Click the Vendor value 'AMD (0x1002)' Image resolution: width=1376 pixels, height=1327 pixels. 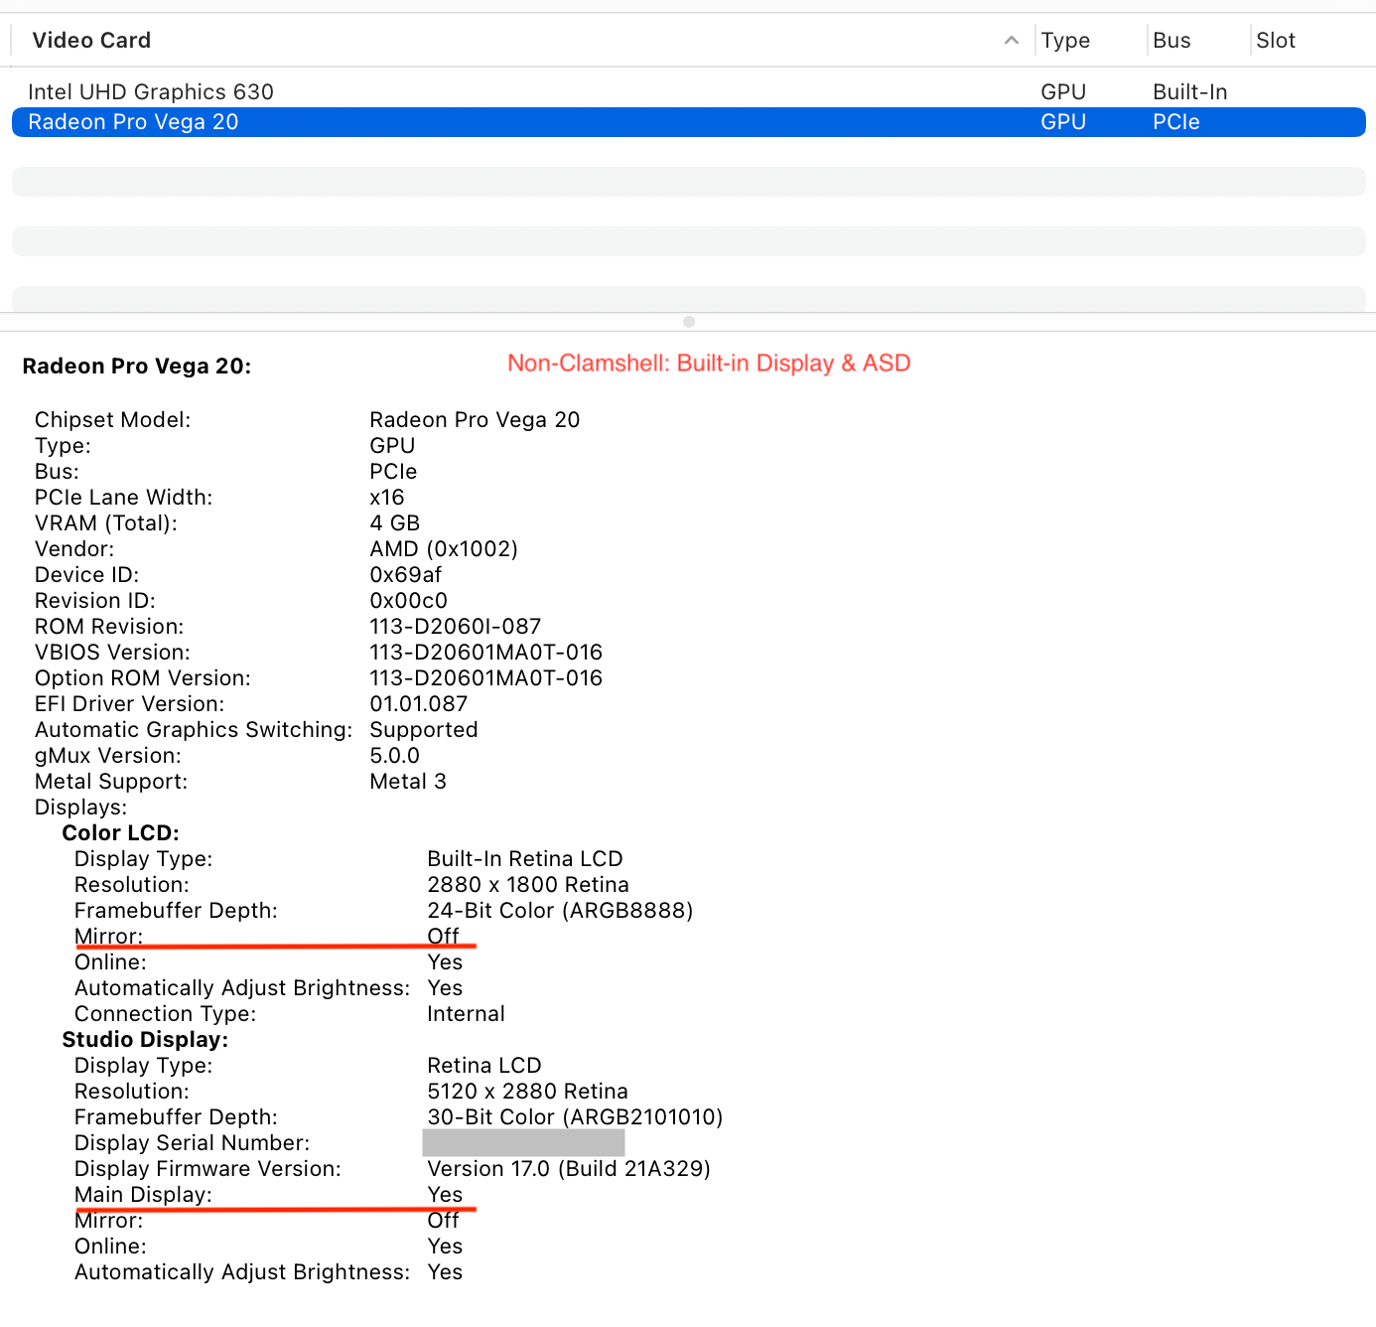point(444,549)
